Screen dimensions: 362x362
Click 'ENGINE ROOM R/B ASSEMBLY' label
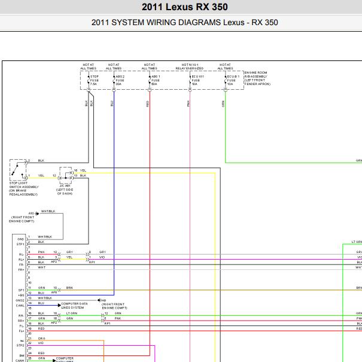pyautogui.click(x=257, y=78)
